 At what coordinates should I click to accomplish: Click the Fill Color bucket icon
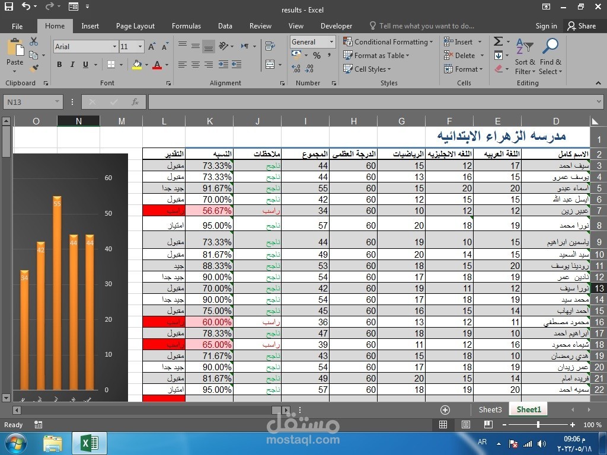pyautogui.click(x=137, y=65)
